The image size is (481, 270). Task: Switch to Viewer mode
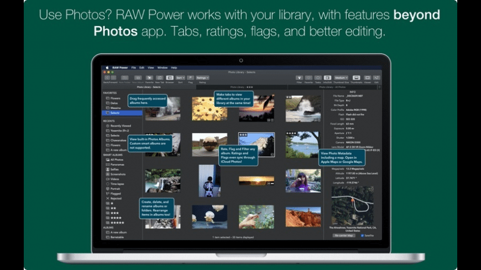click(367, 78)
